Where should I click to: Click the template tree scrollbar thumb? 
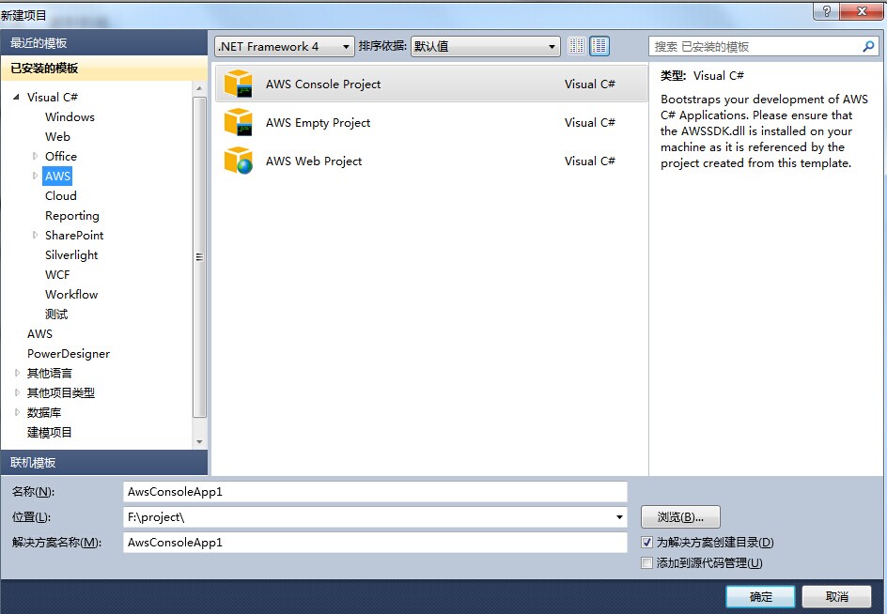pyautogui.click(x=199, y=257)
